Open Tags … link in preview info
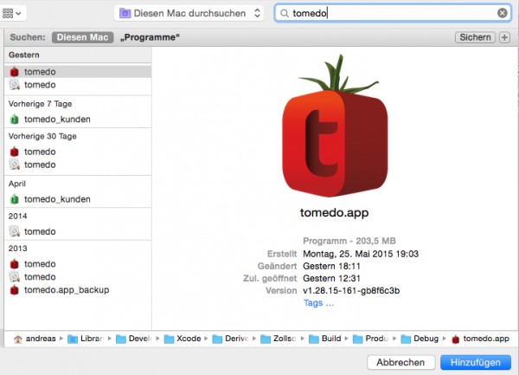Image resolution: width=519 pixels, height=375 pixels. pos(318,303)
